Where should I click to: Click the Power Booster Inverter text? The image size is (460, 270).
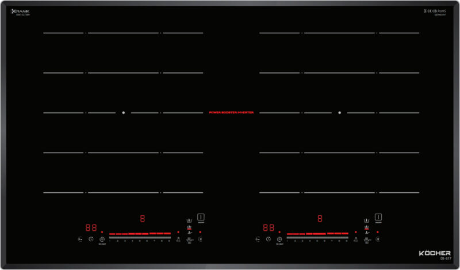click(x=231, y=112)
